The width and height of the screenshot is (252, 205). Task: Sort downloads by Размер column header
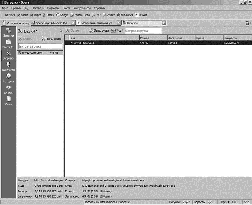click(153, 38)
